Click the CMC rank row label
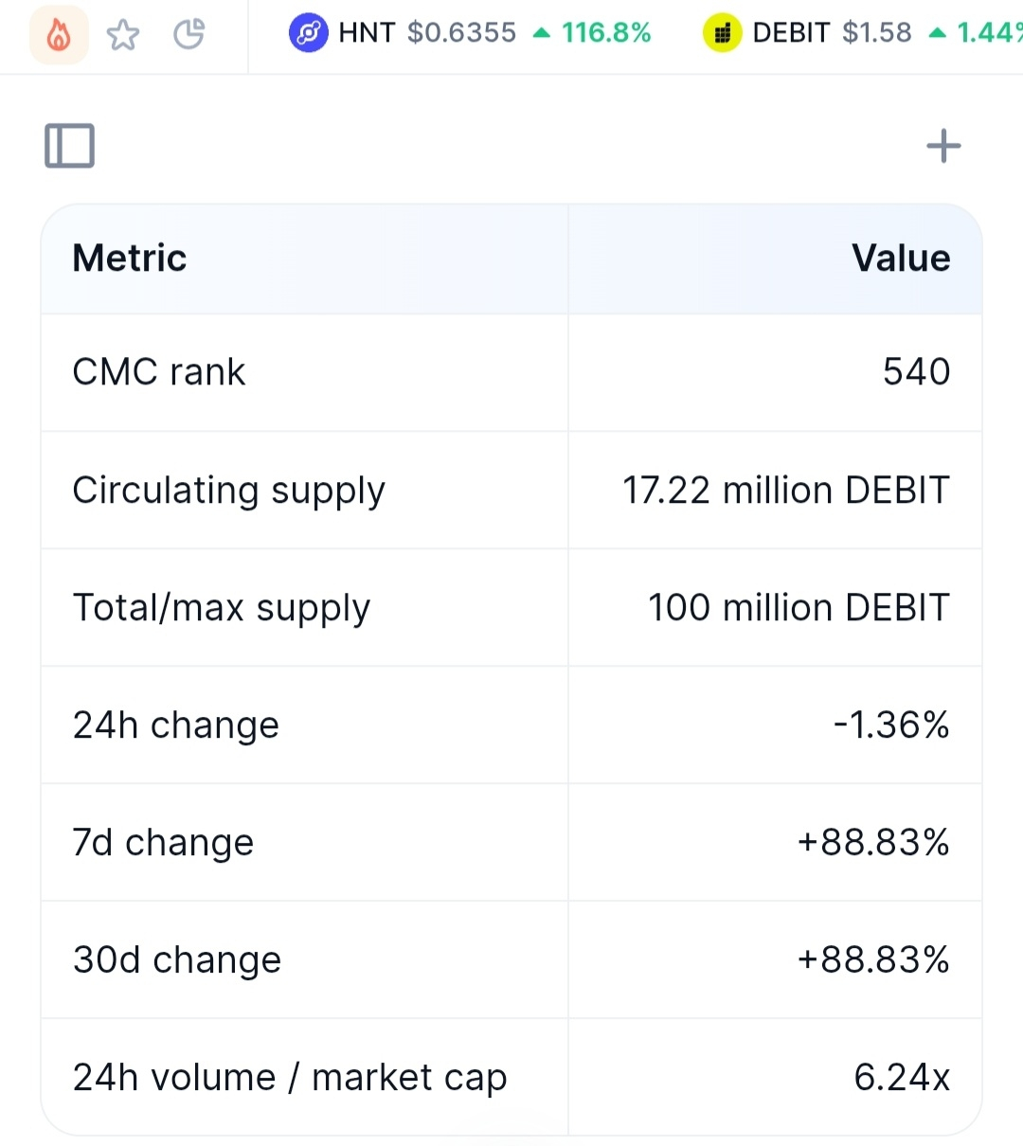Image resolution: width=1023 pixels, height=1146 pixels. pos(159,372)
